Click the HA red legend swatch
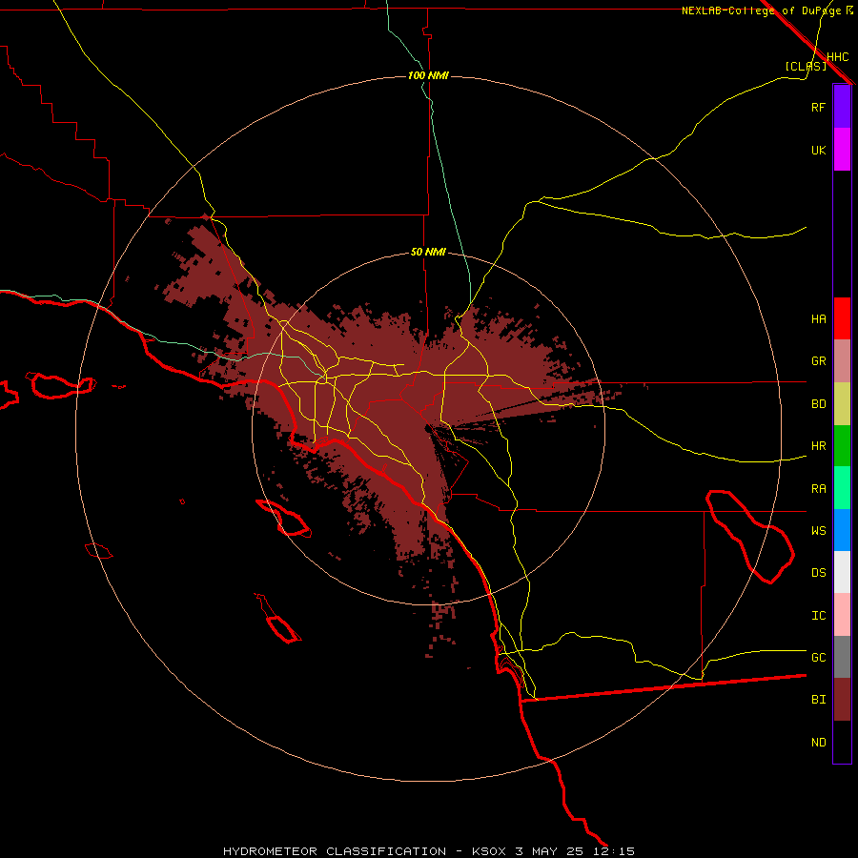The image size is (858, 858). [x=842, y=318]
